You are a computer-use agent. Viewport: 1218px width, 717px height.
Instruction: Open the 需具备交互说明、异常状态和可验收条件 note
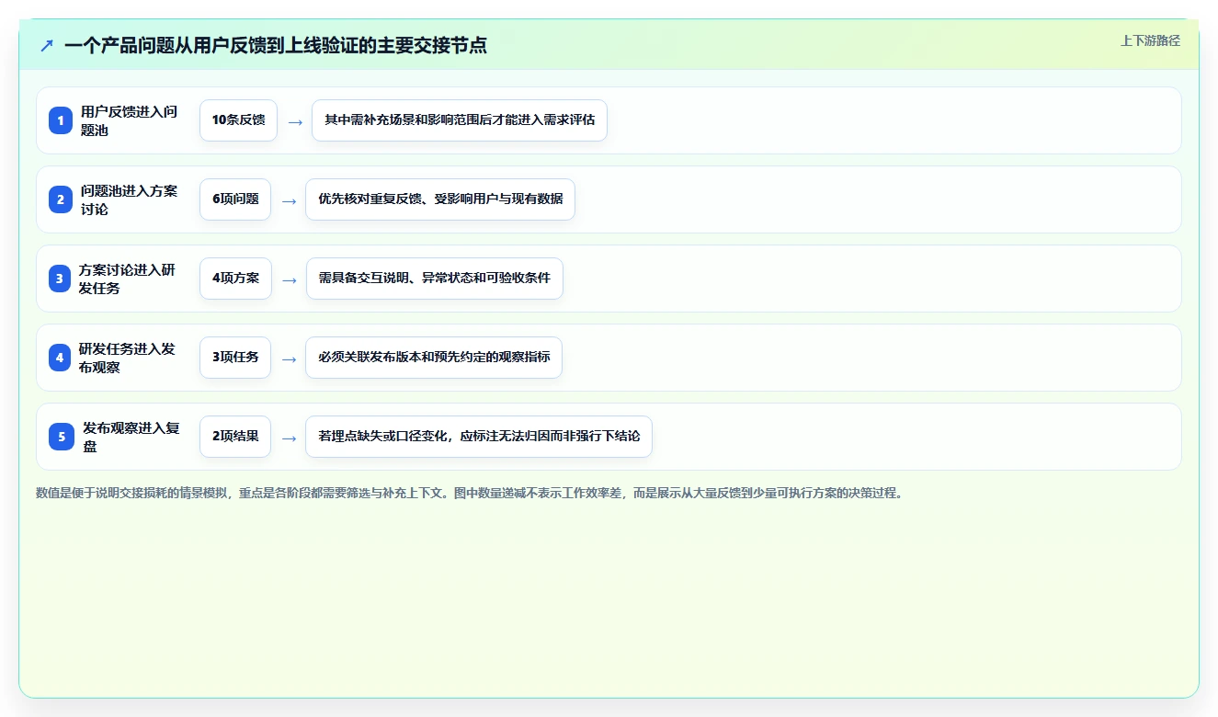pos(435,279)
